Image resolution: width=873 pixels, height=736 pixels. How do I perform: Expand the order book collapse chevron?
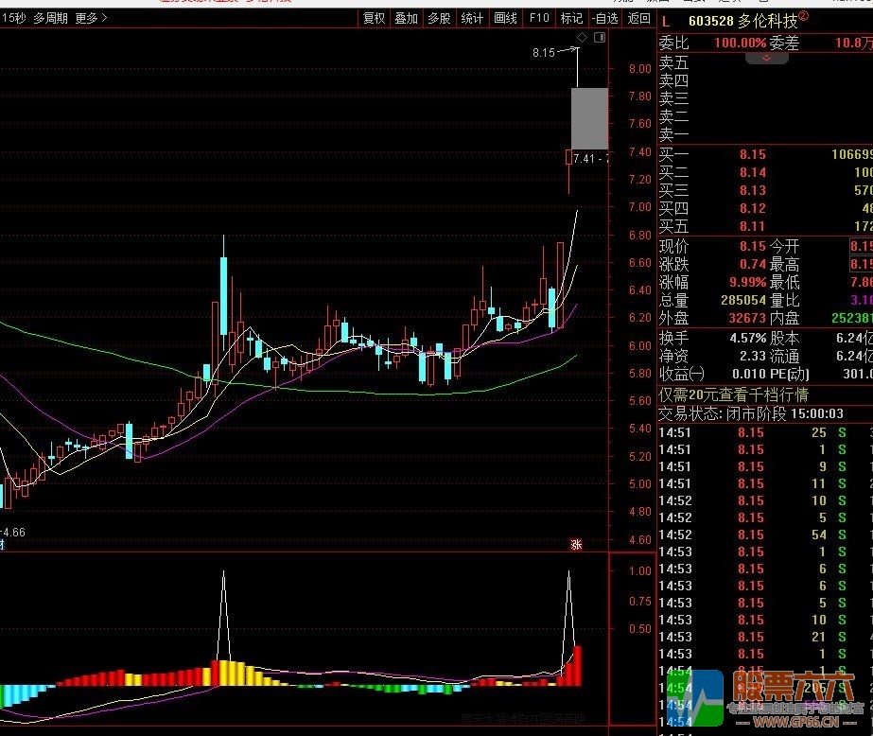point(767,58)
